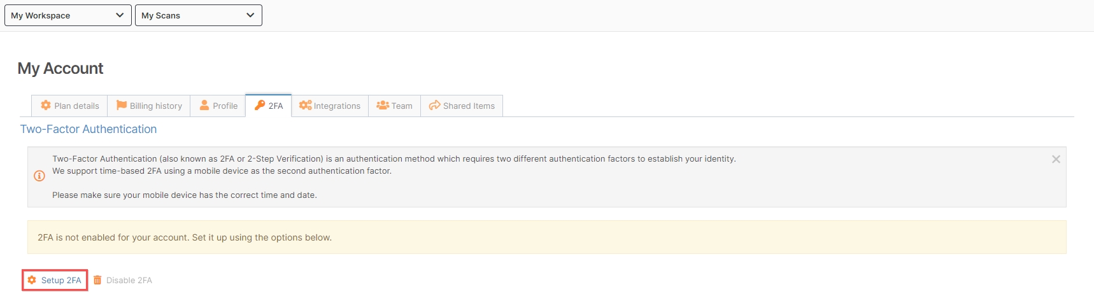
Task: Expand the My Scans dropdown
Action: (x=199, y=15)
